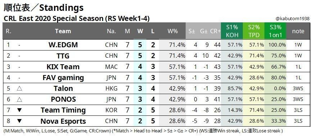313x136 pixels.
Task: Click the W wins column header
Action: (140, 31)
